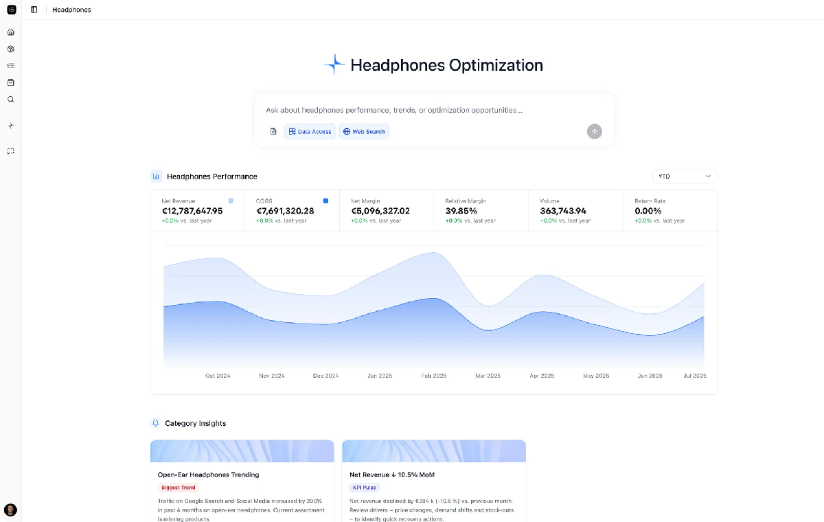Open search via the magnifier sidebar icon

click(10, 100)
